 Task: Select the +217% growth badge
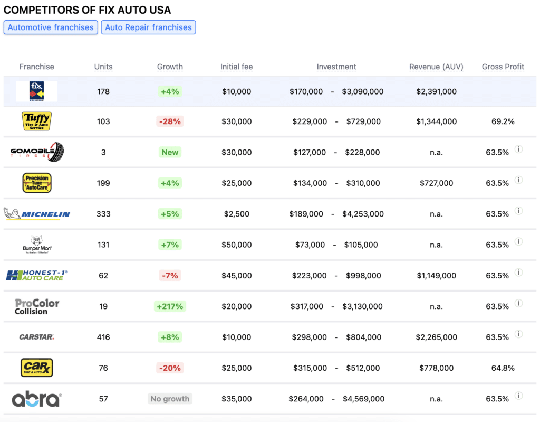click(170, 306)
